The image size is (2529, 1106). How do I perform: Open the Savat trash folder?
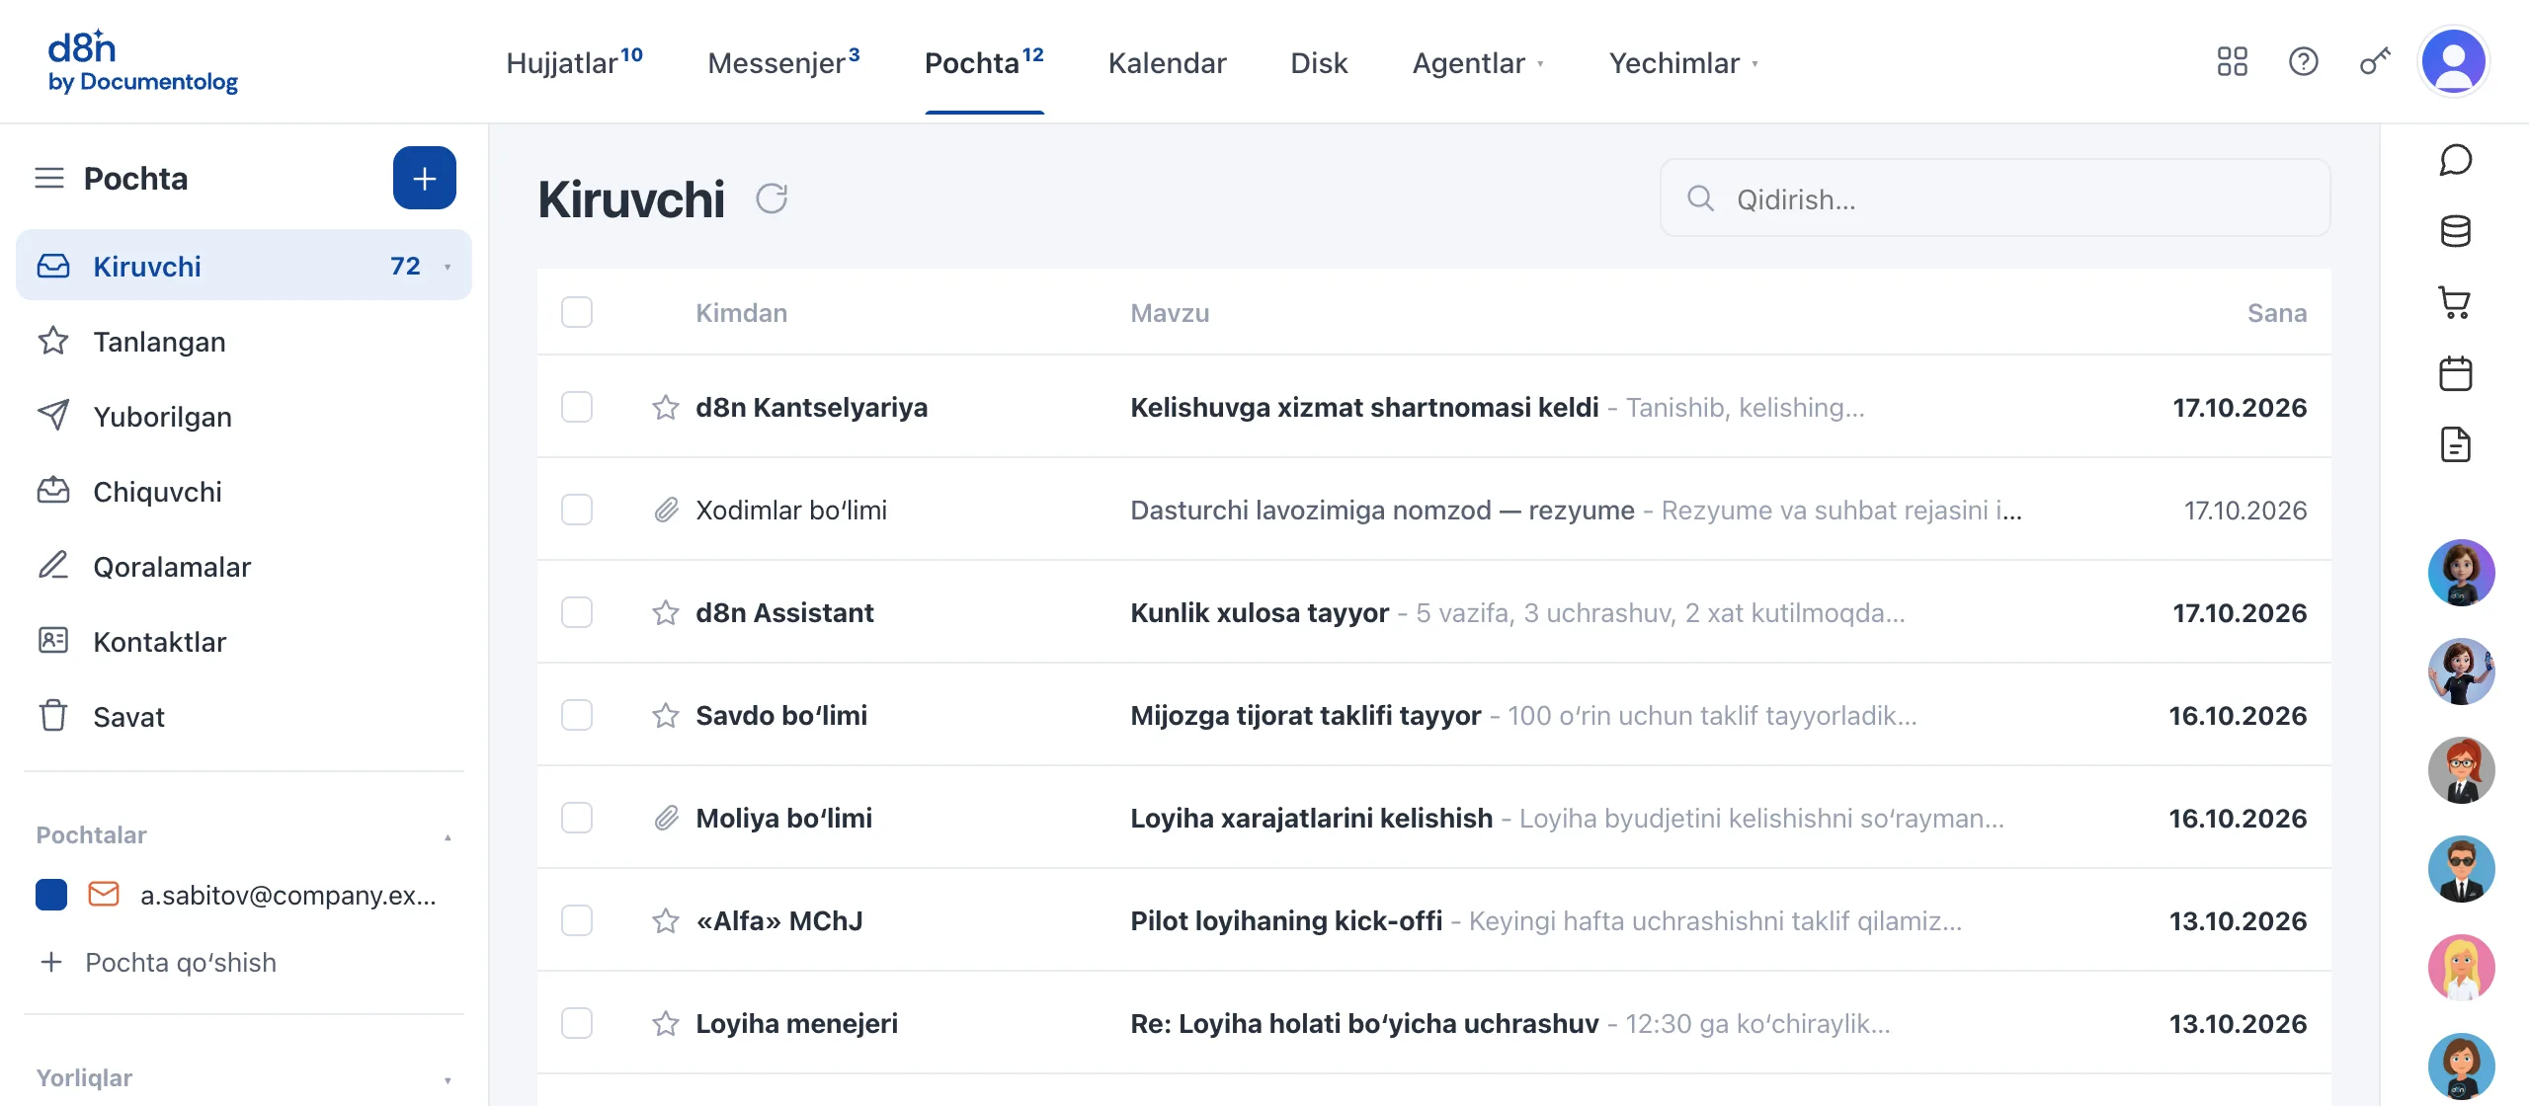tap(244, 717)
